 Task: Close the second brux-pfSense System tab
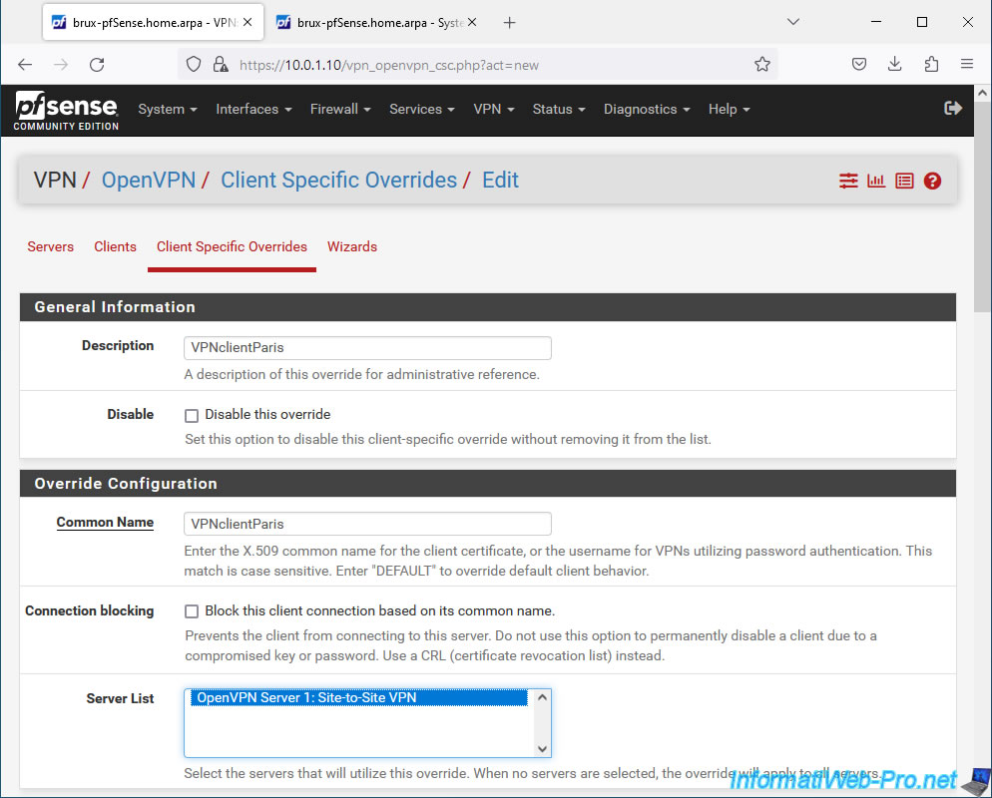pyautogui.click(x=472, y=22)
